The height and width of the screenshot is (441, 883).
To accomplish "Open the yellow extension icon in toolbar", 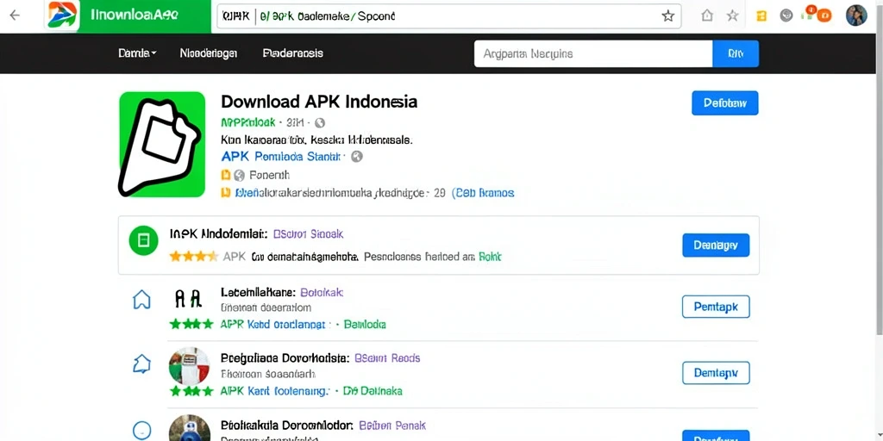I will click(x=761, y=16).
